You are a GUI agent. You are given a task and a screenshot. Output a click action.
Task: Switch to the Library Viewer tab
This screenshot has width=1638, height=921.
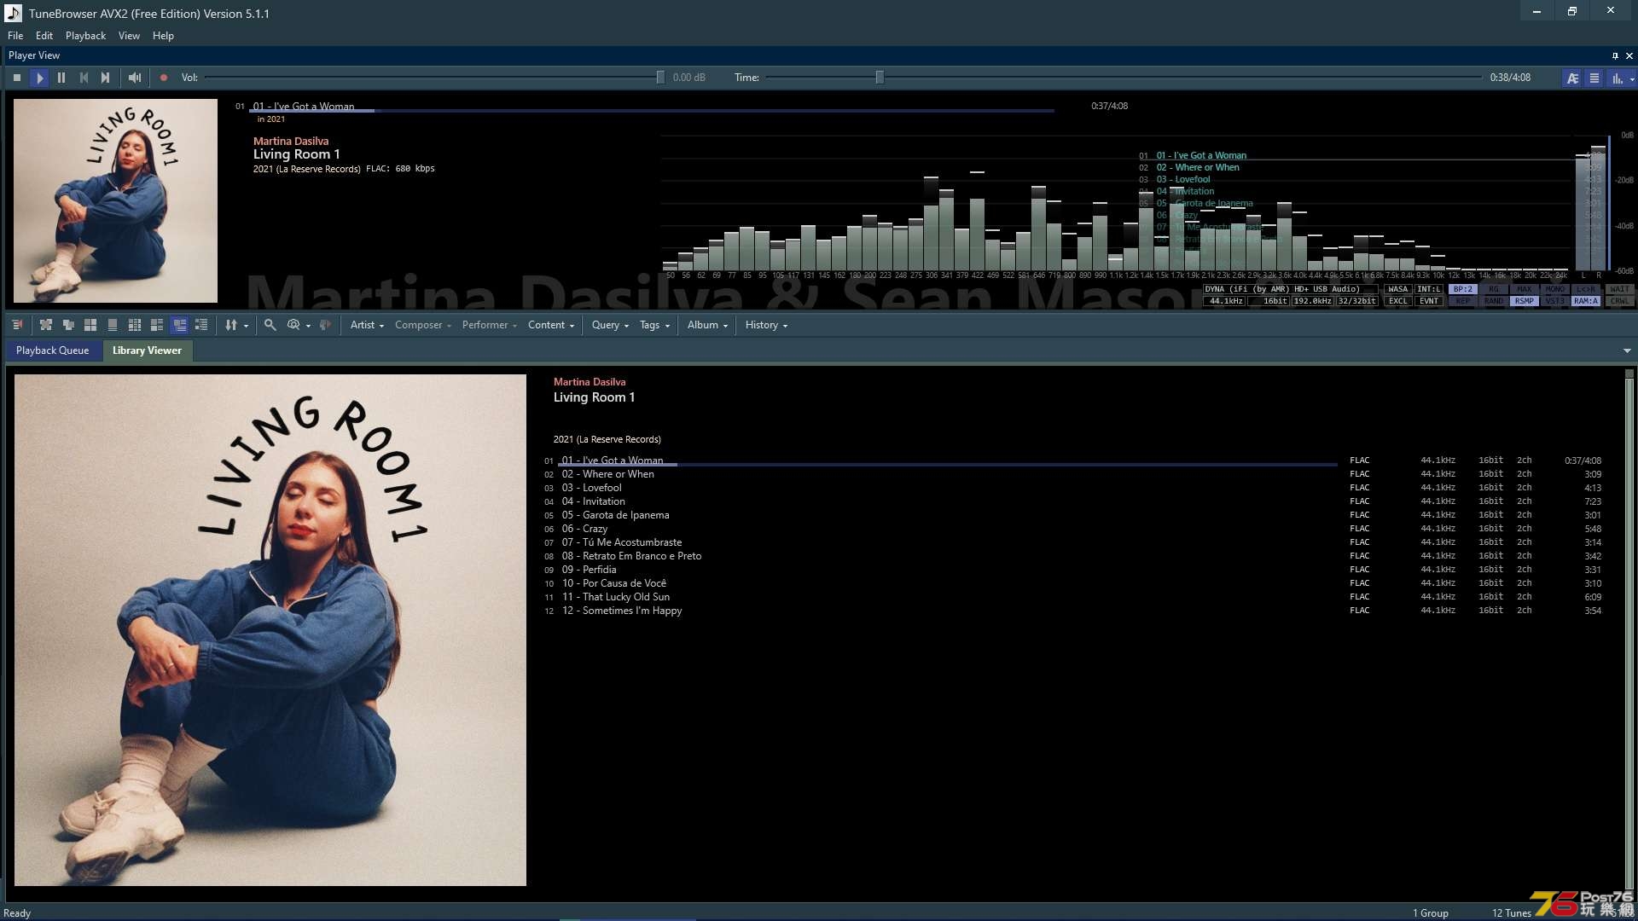pos(147,350)
